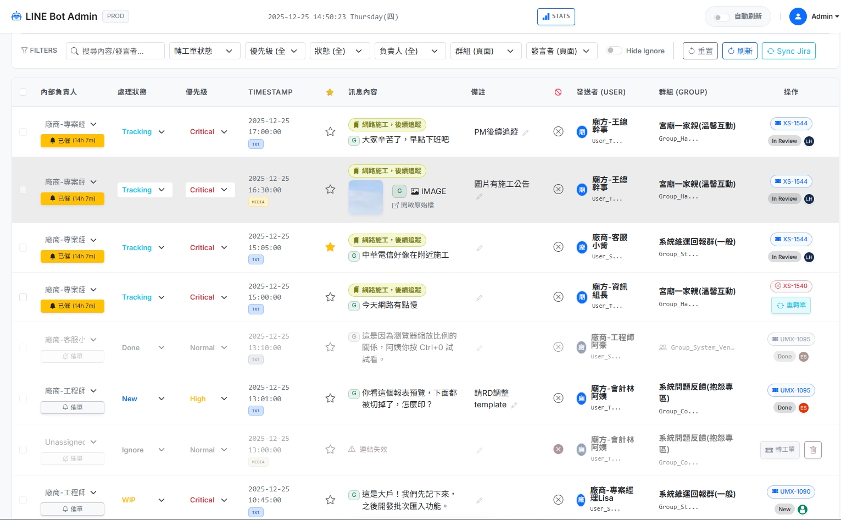Check the select-all checkbox in table header
Screen dimensions: 841x520
(x=23, y=92)
